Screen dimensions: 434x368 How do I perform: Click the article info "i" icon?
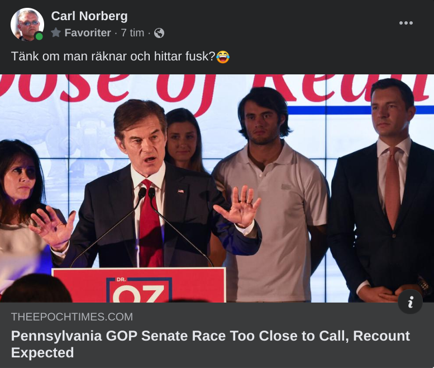(411, 302)
